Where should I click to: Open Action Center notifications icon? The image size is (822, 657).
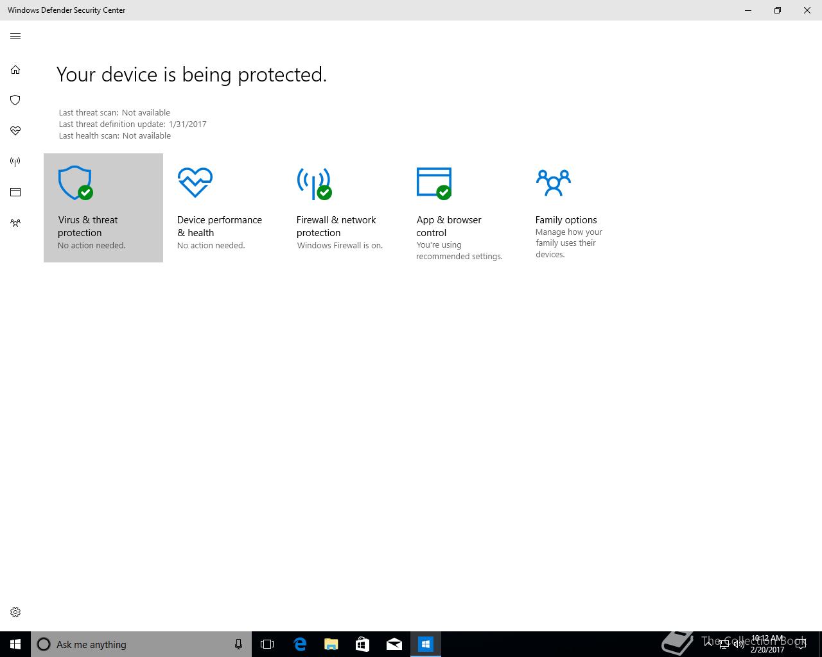tap(800, 644)
